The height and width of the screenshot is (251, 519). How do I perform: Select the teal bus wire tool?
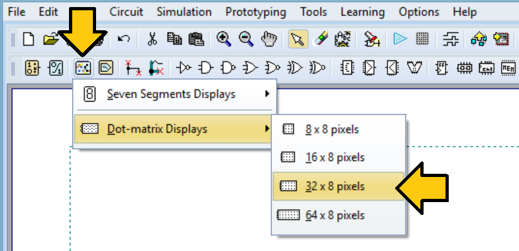click(x=156, y=68)
